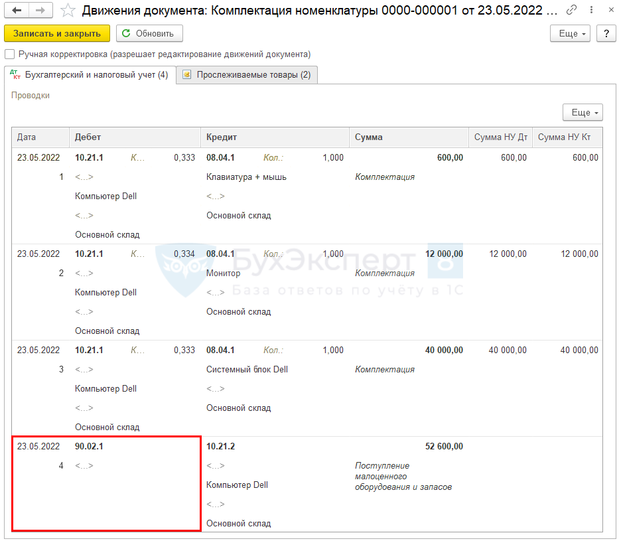Screen dimensions: 619x541
Task: Select the 52 600,00 amount cell
Action: coord(444,447)
